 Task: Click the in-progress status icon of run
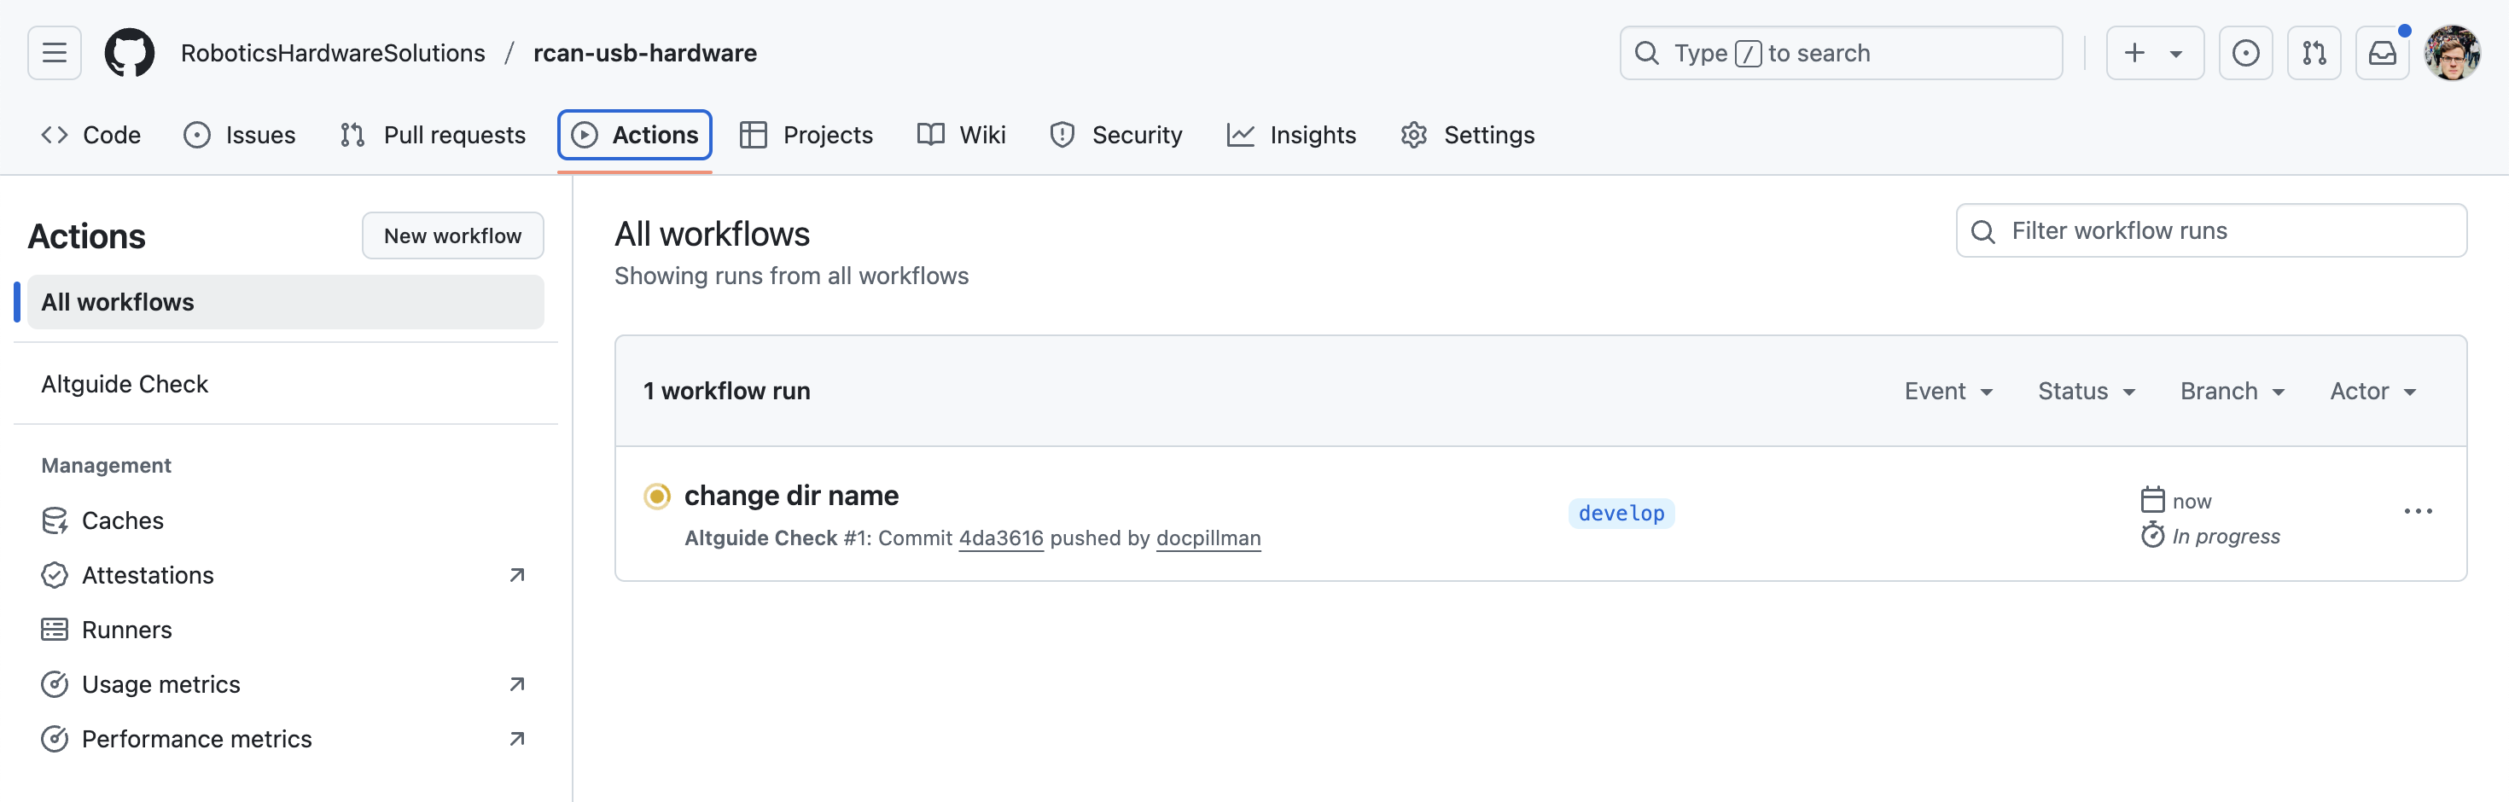point(657,497)
